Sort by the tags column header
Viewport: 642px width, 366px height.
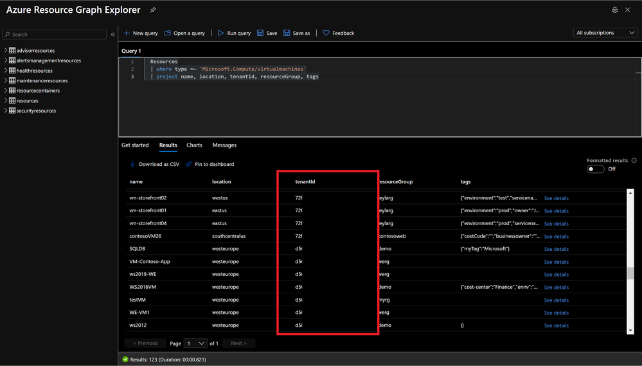(x=465, y=181)
